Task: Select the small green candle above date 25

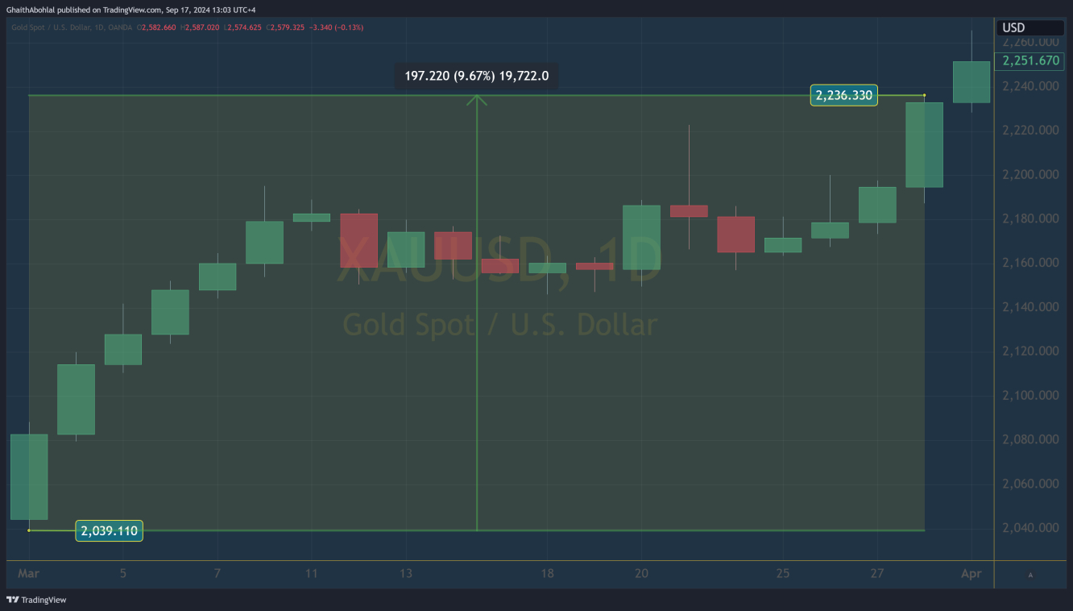Action: coord(783,245)
